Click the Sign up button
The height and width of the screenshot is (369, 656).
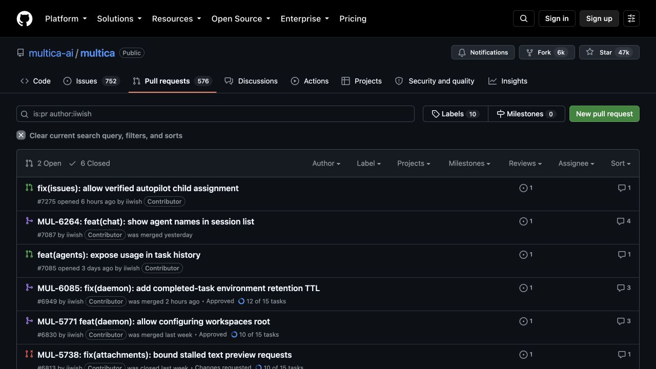pos(599,18)
